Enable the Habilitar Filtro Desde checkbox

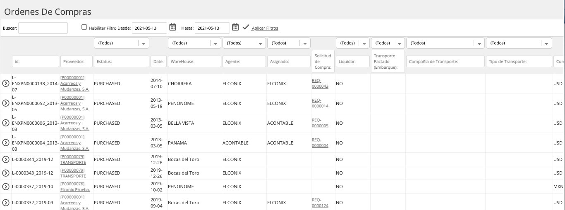(84, 27)
